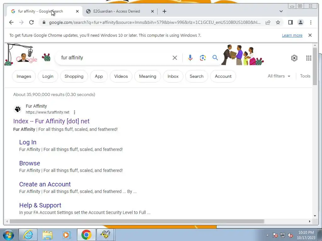Image resolution: width=322 pixels, height=241 pixels.
Task: Click the https://www.furaffinity.net URL text
Action: pos(47,112)
